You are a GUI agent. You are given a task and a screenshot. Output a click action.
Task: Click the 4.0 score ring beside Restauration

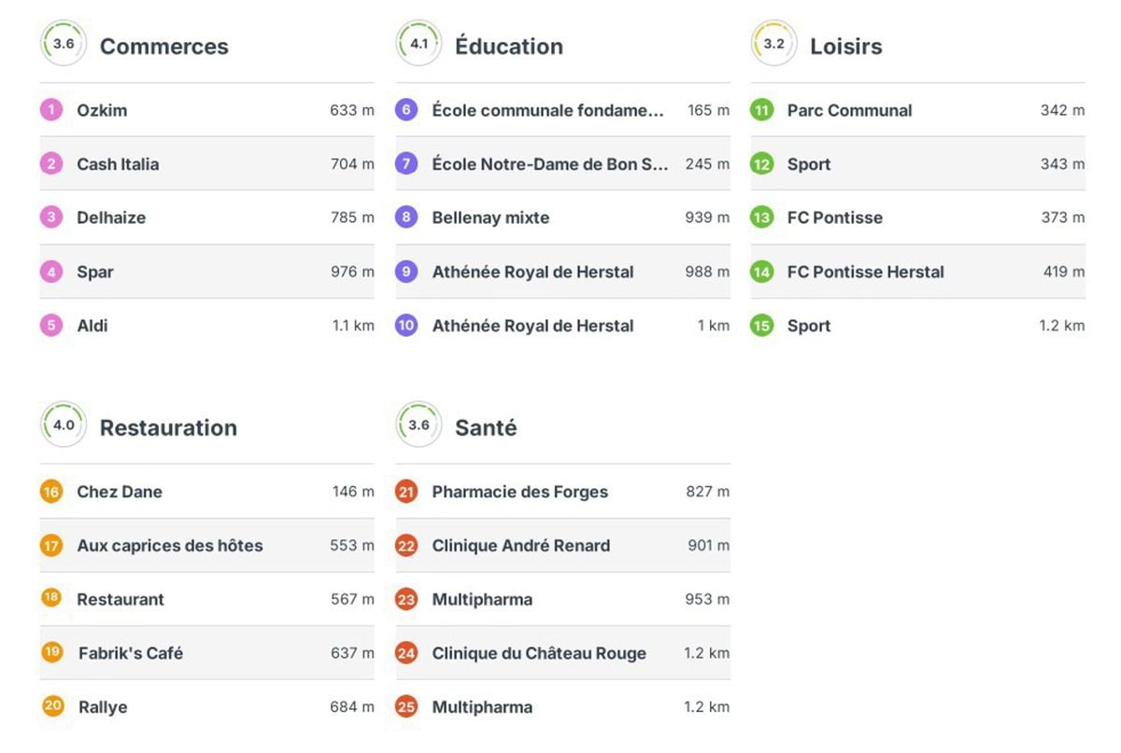tap(64, 425)
